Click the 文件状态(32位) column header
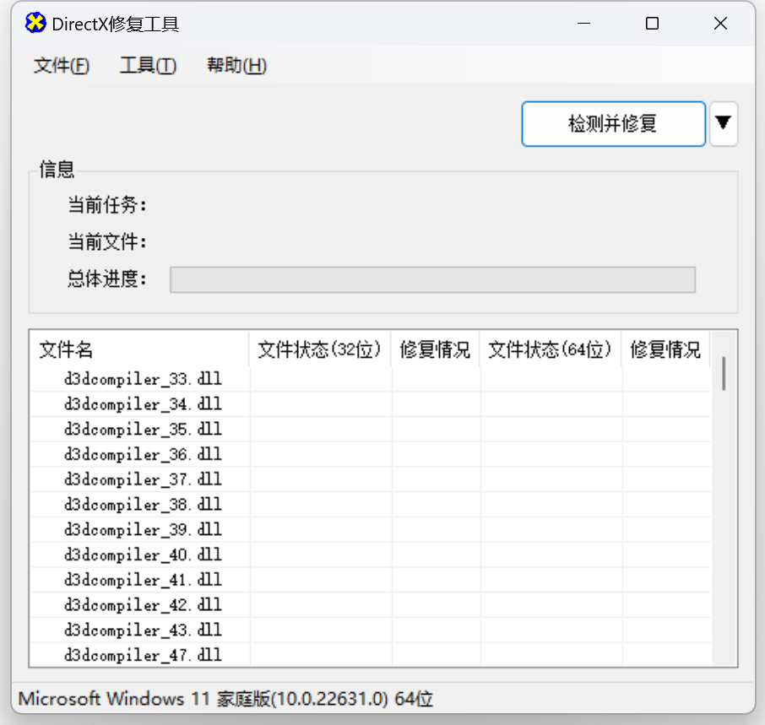 319,349
